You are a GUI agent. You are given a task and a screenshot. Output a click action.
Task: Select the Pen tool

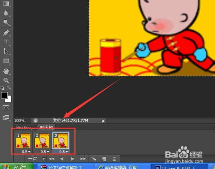tap(6, 33)
